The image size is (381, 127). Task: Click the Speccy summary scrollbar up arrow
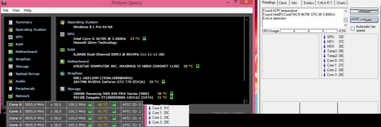pos(246,20)
